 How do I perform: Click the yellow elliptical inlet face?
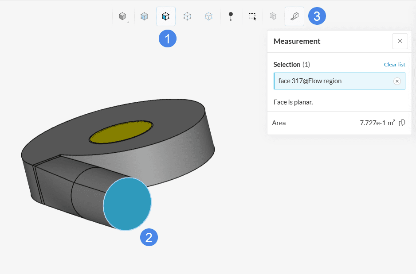click(121, 132)
